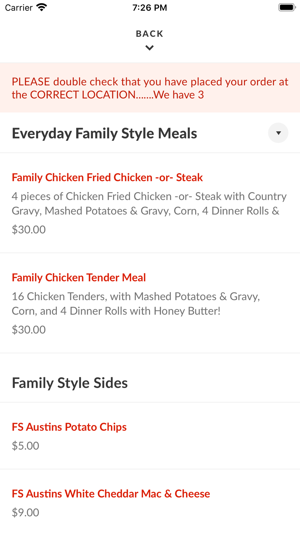The image size is (300, 534).
Task: Tap the down chevron under BACK
Action: coord(150,48)
